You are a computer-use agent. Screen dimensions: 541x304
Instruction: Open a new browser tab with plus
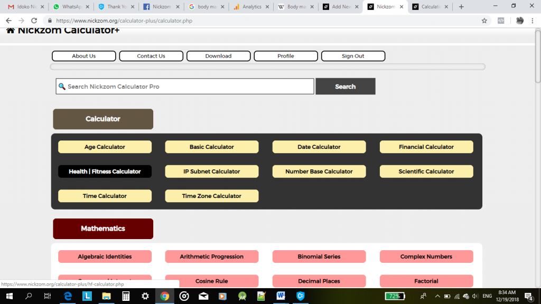pos(461,6)
